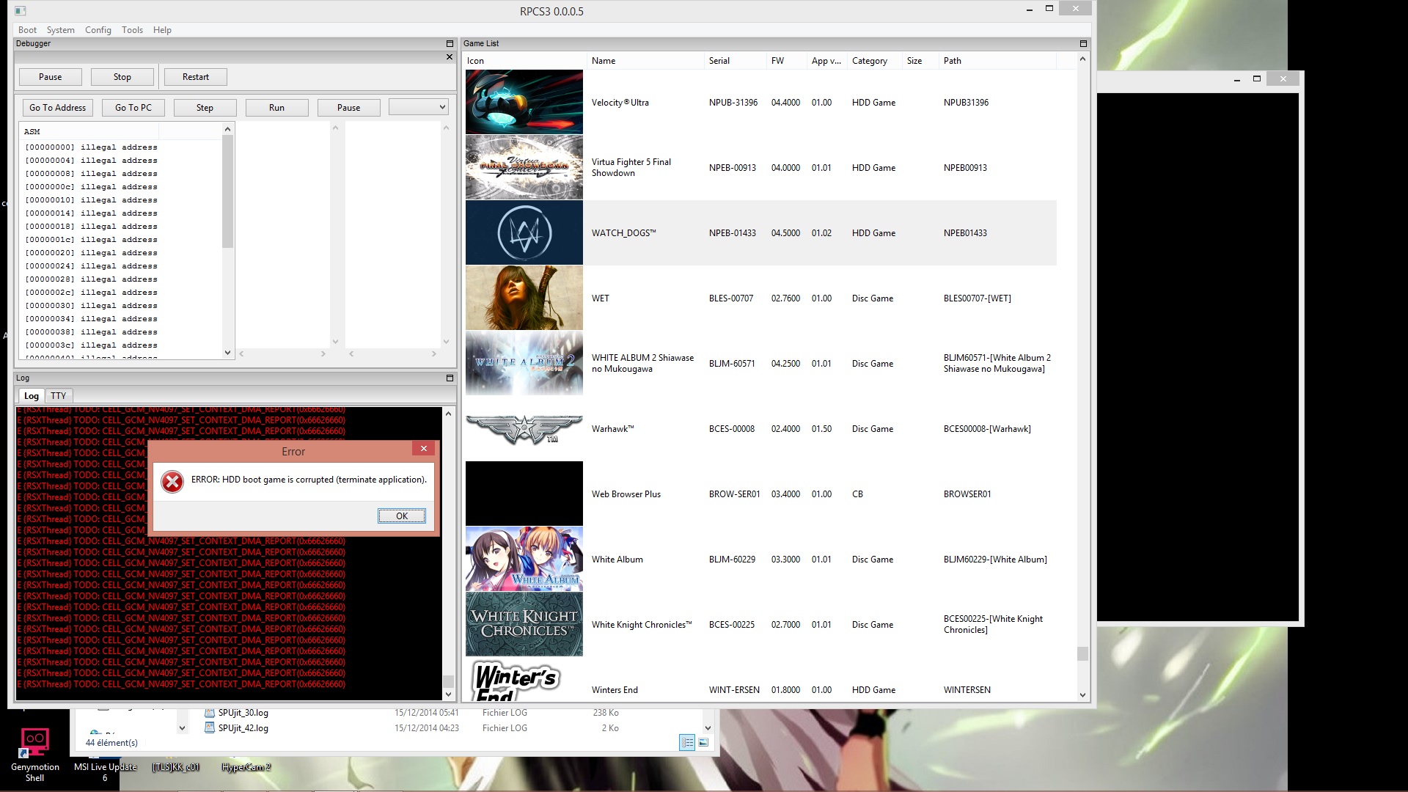
Task: Click Go To PC button
Action: [x=133, y=108]
